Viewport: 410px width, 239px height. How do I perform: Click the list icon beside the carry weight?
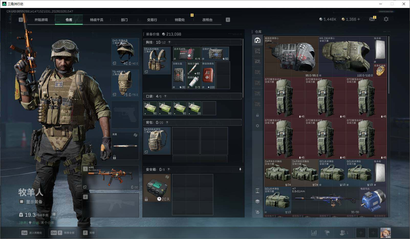pyautogui.click(x=54, y=214)
